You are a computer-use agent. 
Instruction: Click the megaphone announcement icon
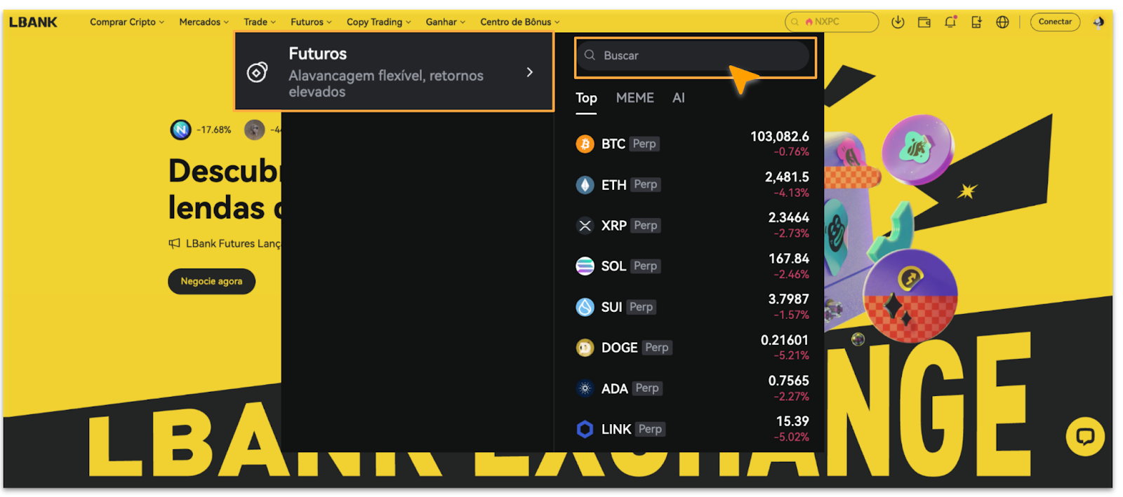tap(174, 243)
